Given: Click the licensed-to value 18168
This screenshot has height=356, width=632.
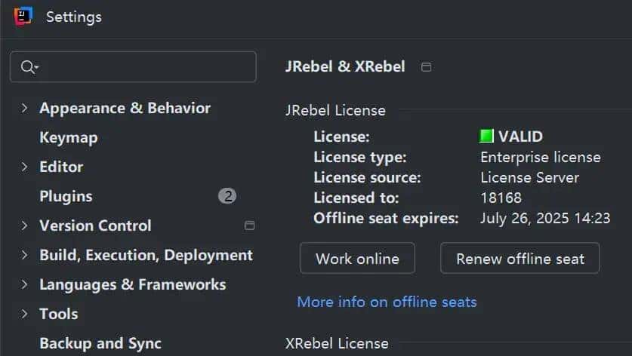Looking at the screenshot, I should (501, 198).
